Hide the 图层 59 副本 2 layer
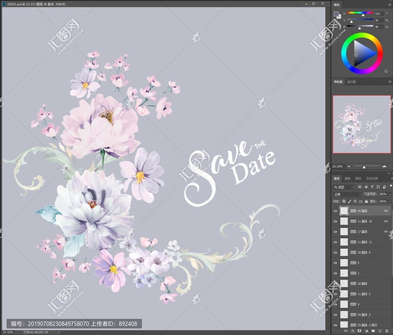The image size is (393, 335). (335, 315)
